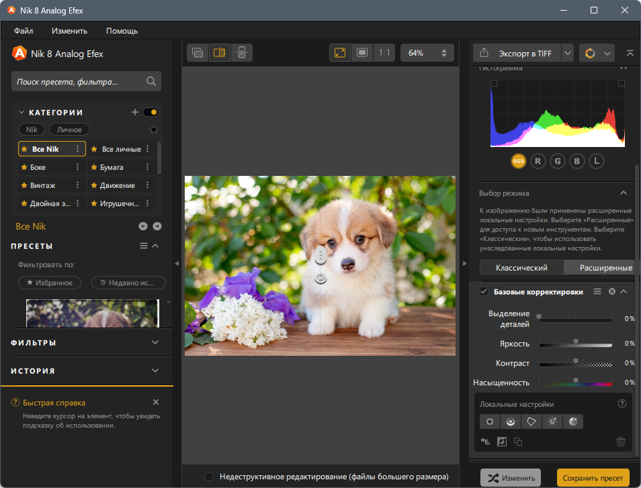Add a control point in local adjustments
The image size is (641, 488).
point(490,422)
